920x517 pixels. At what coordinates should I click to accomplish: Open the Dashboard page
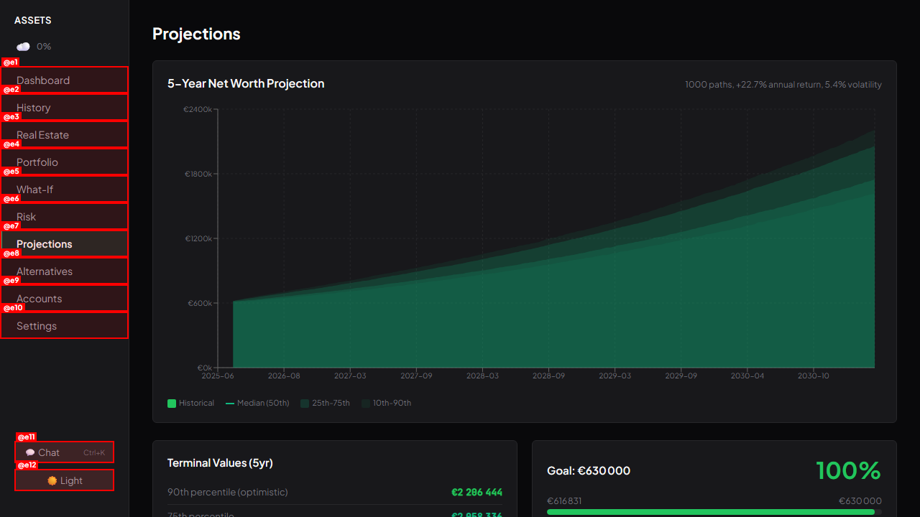coord(65,80)
